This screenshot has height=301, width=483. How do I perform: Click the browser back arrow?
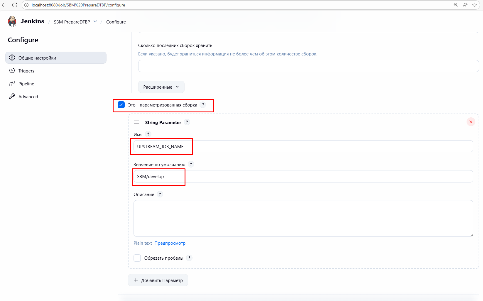(4, 5)
